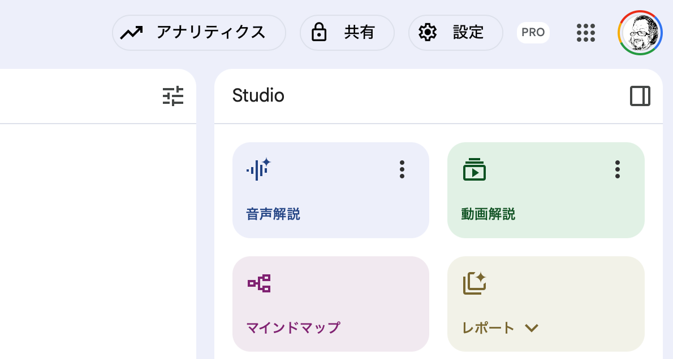Open the アナリティクス panel
This screenshot has width=673, height=359.
pyautogui.click(x=199, y=33)
